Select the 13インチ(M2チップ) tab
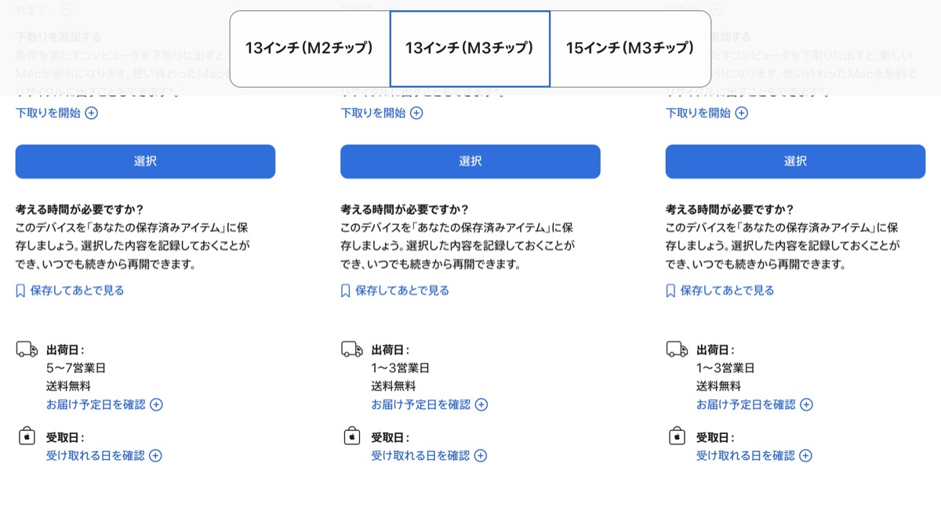Screen dimensions: 941x525 (310, 49)
